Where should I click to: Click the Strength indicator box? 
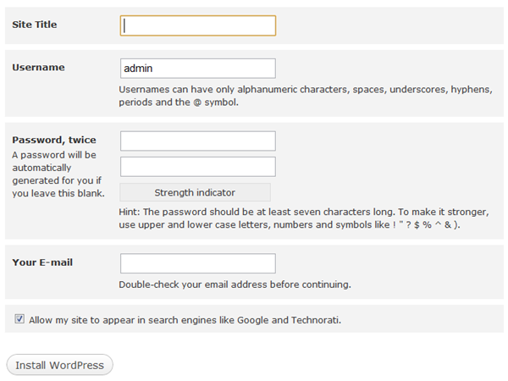[195, 192]
